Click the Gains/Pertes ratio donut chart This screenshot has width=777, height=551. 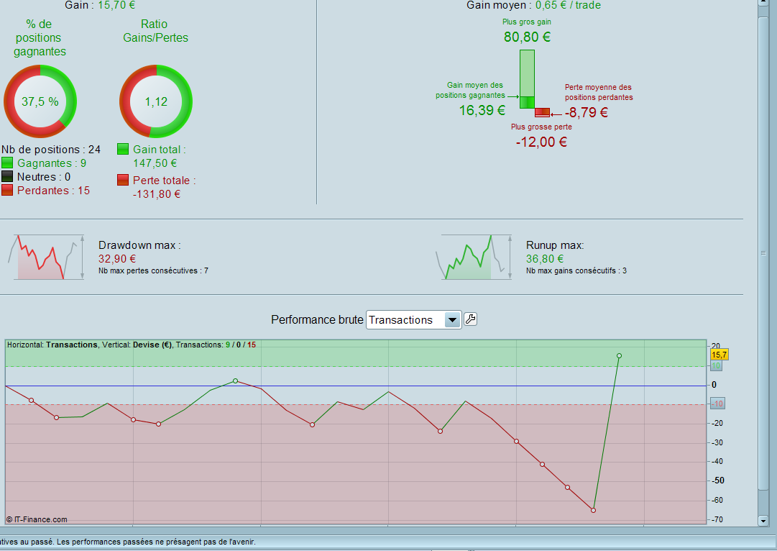pos(156,101)
